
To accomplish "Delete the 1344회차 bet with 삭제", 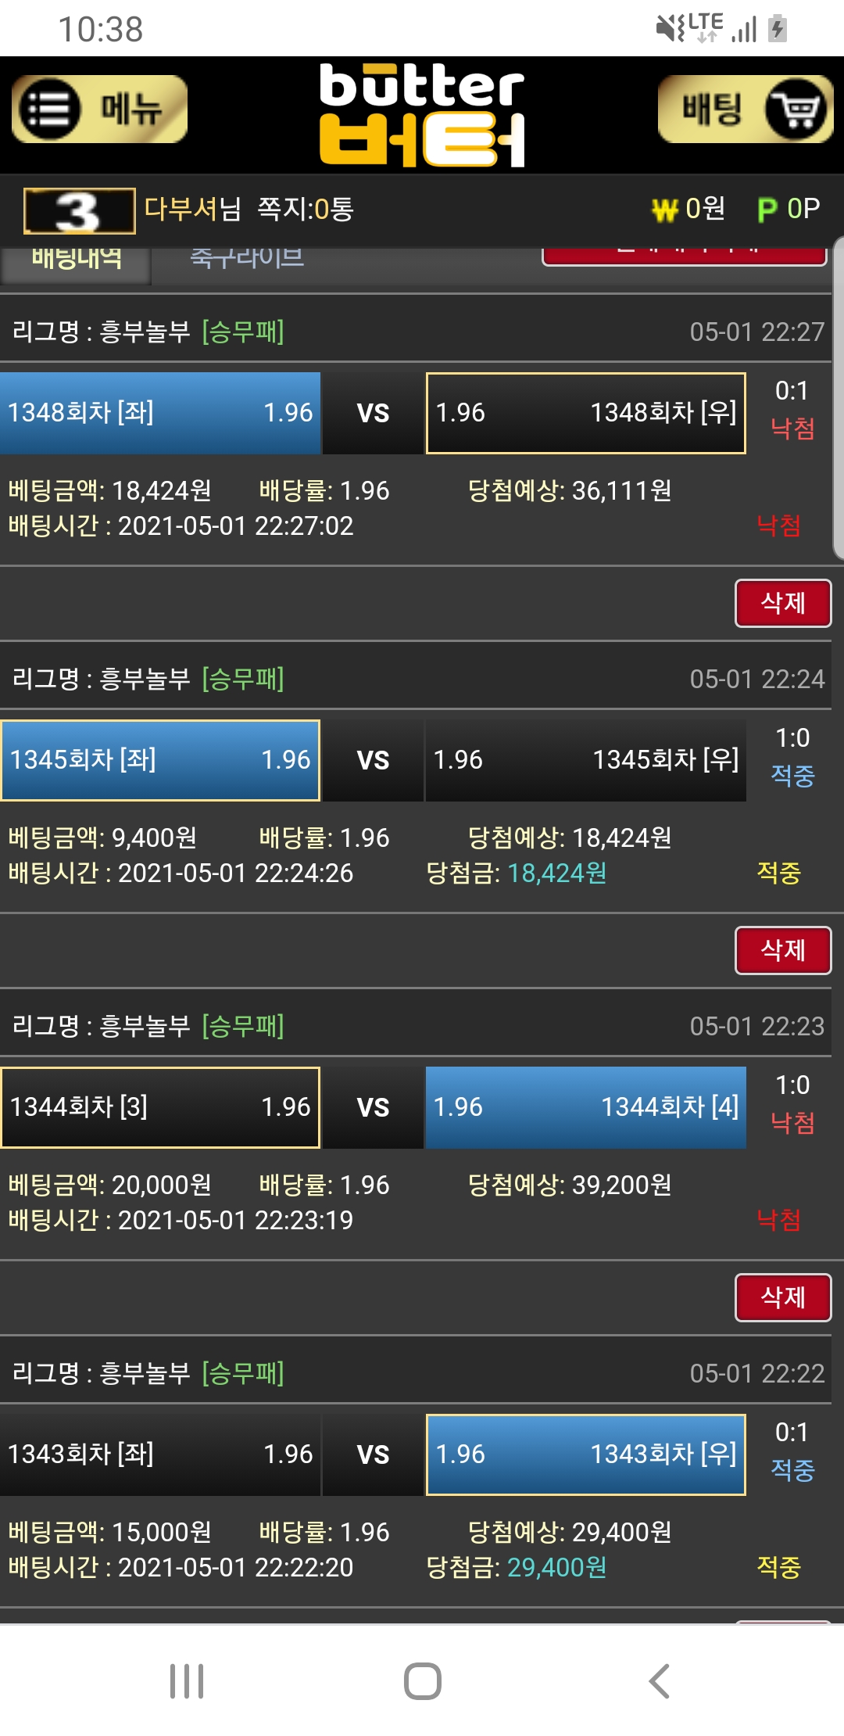I will tap(782, 1297).
